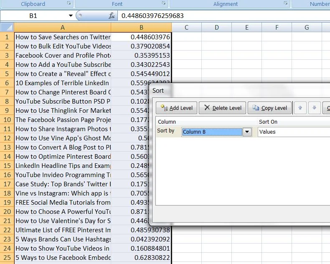Select row 12 header
The image size is (330, 264).
click(x=7, y=138)
